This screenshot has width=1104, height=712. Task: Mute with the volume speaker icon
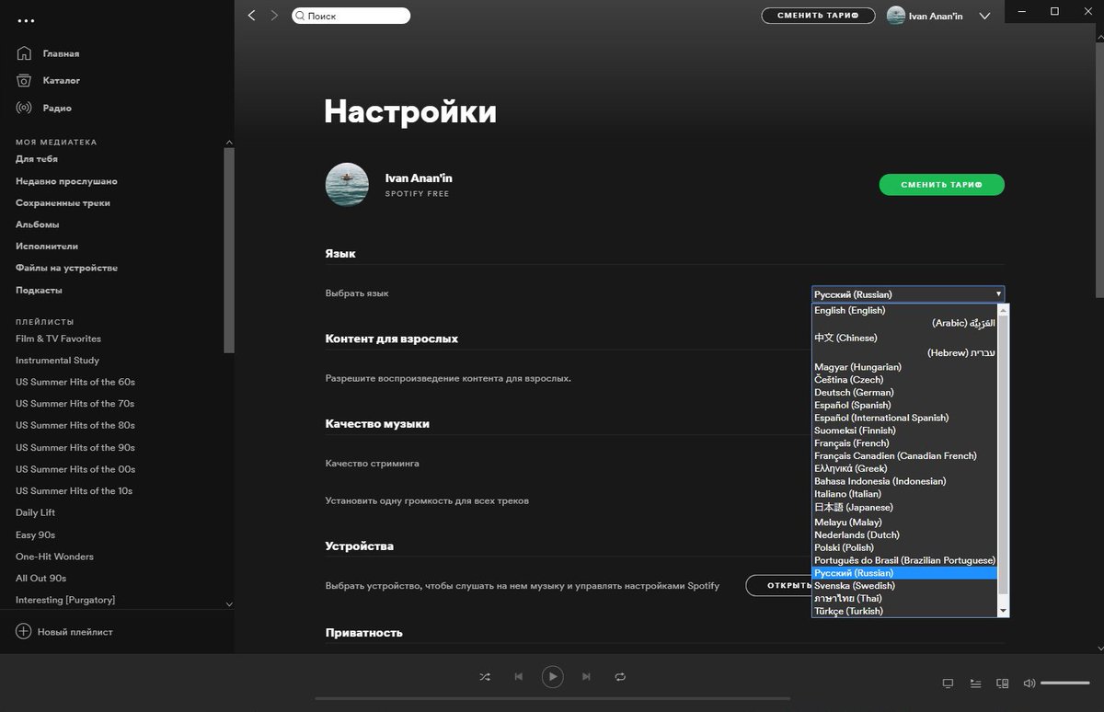click(1029, 683)
